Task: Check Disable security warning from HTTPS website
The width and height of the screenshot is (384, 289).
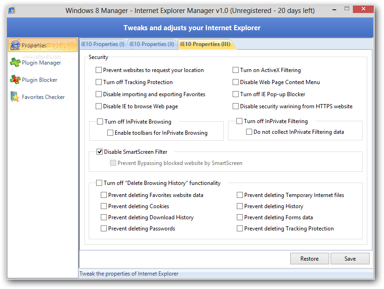Action: coord(235,106)
